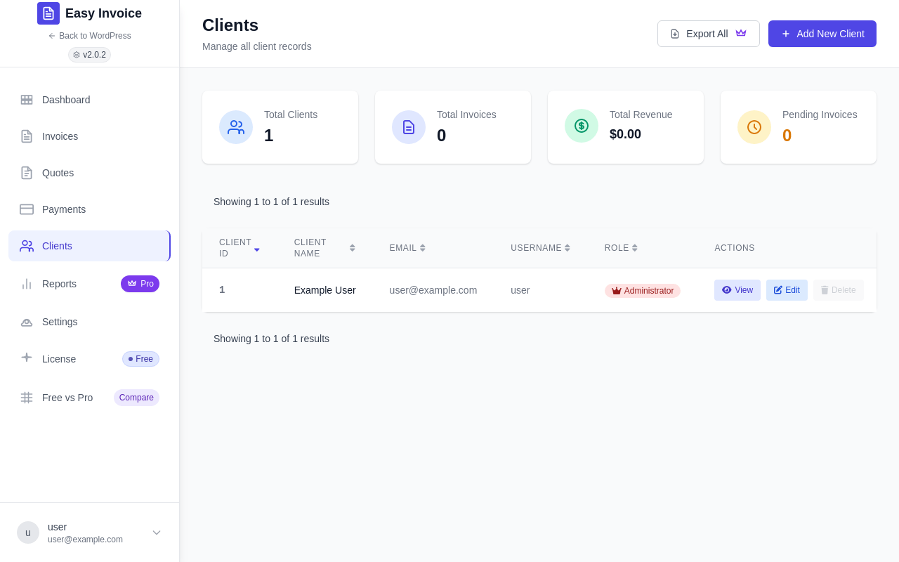Click the Compare badge
899x562 pixels.
[x=136, y=398]
